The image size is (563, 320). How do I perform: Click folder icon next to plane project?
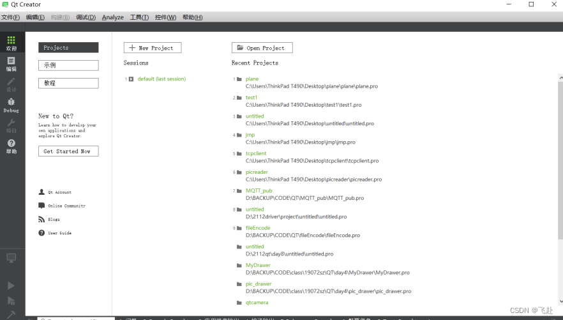pos(239,79)
